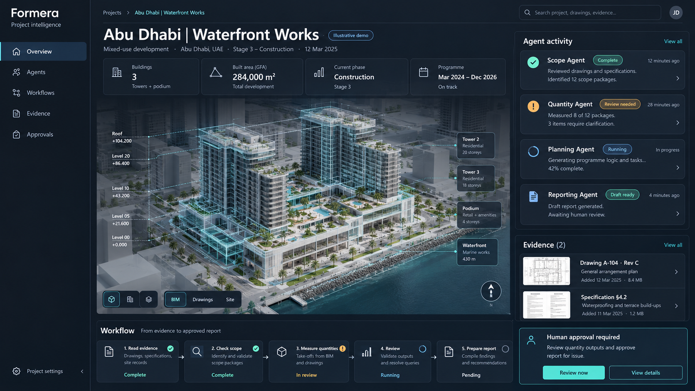695x391 pixels.
Task: Click the magnifier icon in search bar
Action: pos(527,12)
